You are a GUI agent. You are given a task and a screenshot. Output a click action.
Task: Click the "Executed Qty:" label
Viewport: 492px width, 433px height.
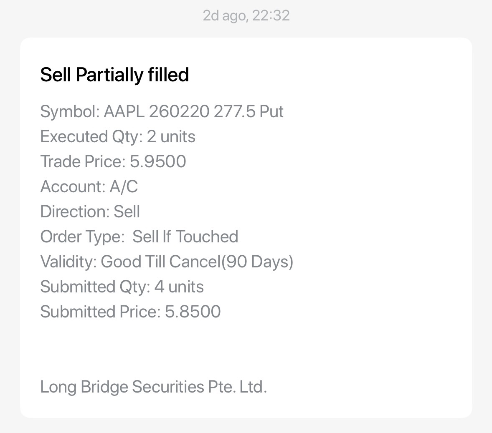click(x=91, y=136)
